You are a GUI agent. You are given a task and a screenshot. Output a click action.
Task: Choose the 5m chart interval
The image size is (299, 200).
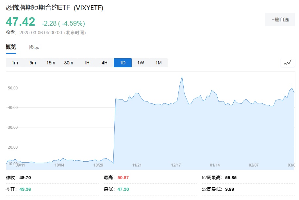pos(33,63)
